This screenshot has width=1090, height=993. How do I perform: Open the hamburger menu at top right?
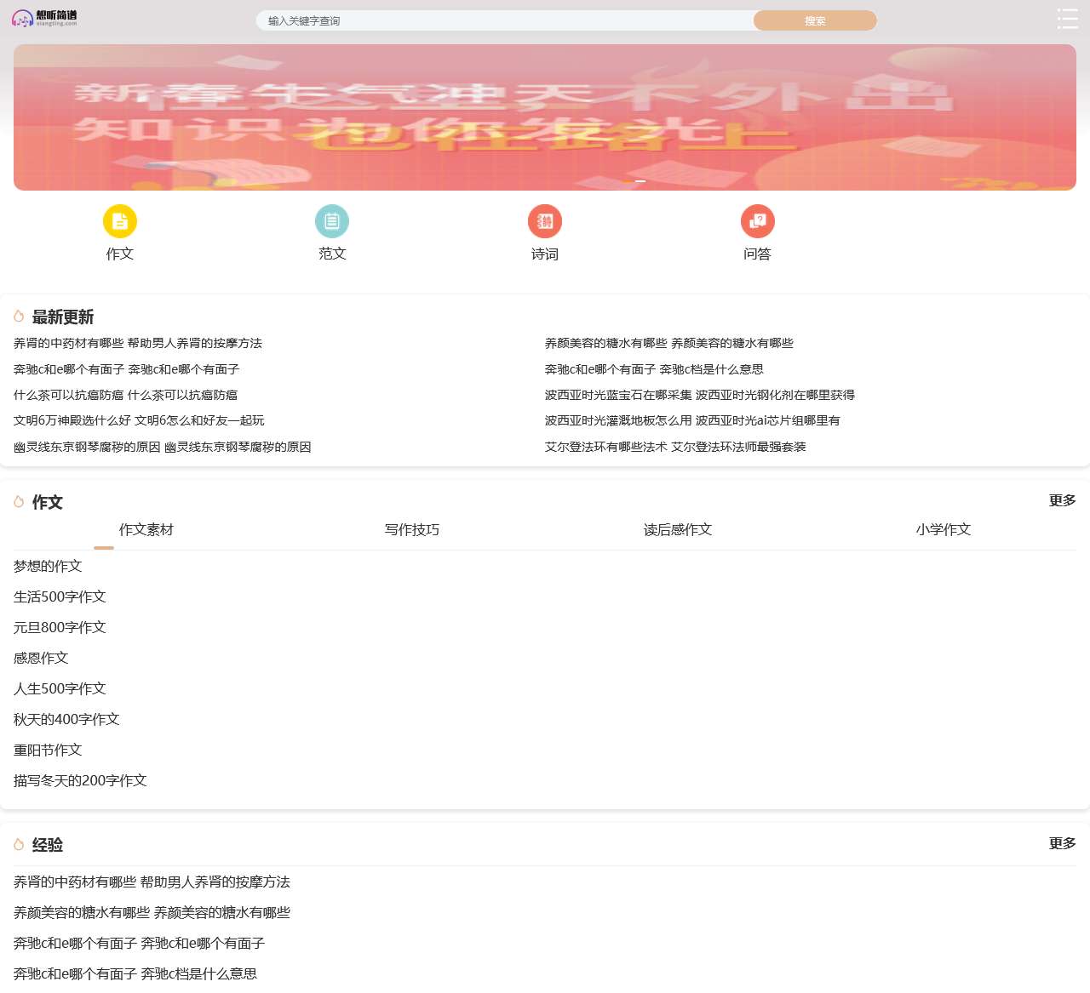1068,19
